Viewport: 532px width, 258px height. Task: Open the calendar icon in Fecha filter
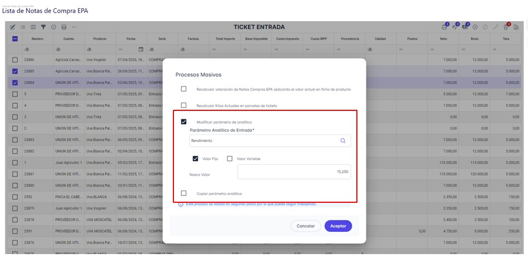[141, 50]
